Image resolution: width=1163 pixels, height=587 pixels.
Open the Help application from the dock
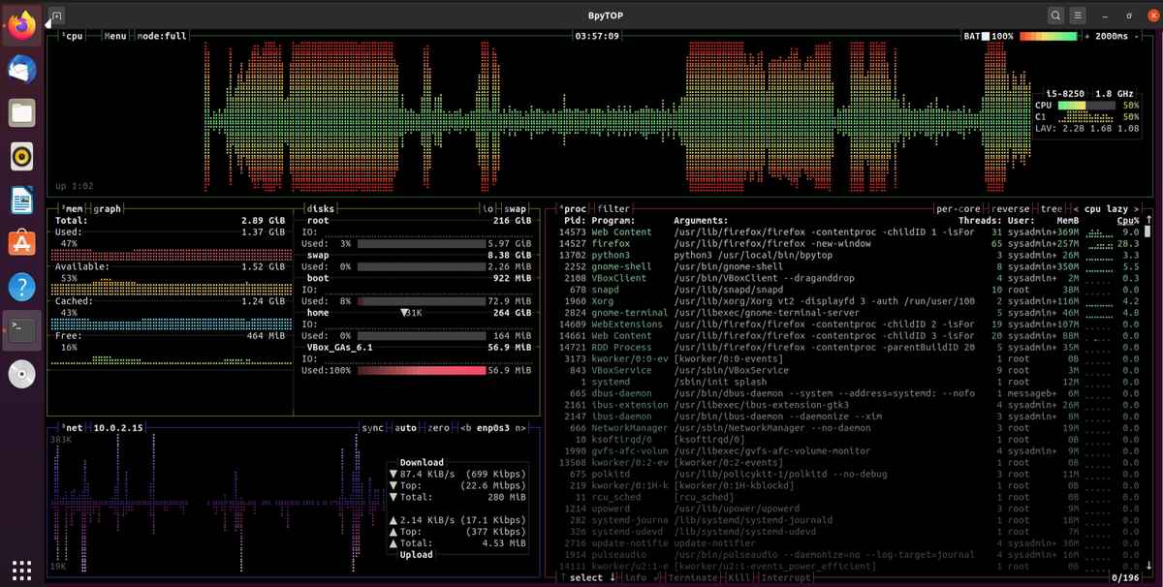(21, 287)
